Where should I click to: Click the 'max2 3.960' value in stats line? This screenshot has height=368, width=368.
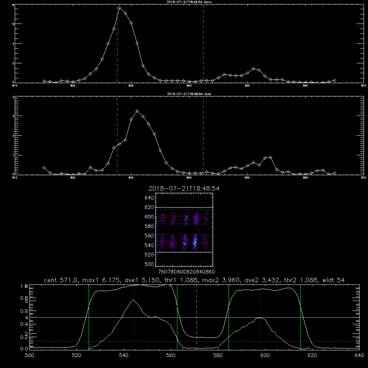[221, 280]
